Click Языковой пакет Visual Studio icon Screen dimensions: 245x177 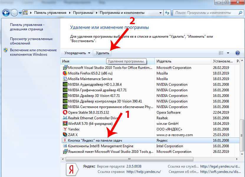[65, 152]
